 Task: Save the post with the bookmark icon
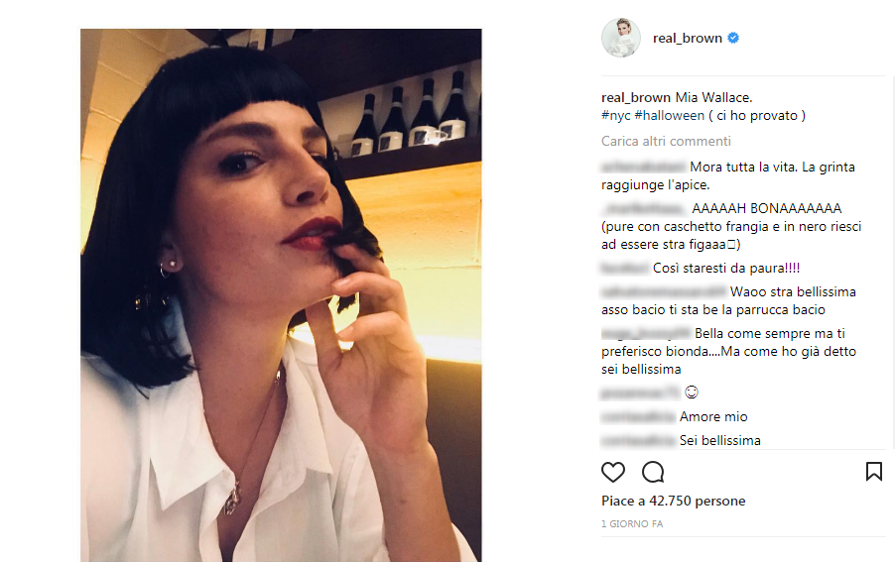click(874, 472)
